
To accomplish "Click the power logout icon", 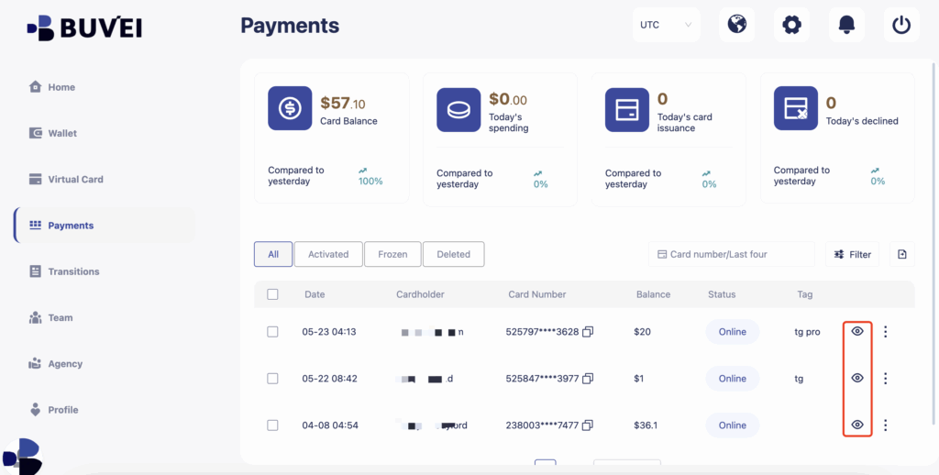I will 901,25.
